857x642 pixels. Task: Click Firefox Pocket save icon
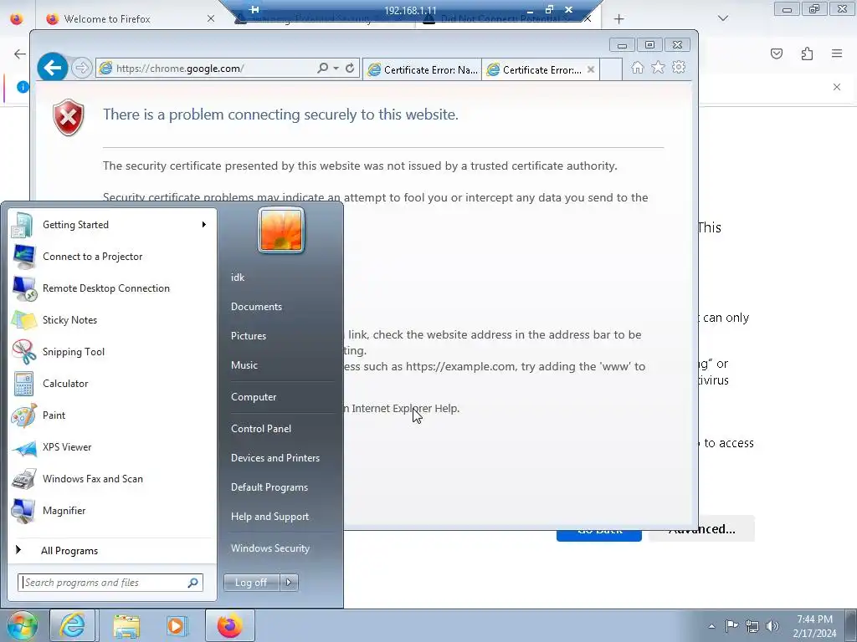pyautogui.click(x=777, y=53)
